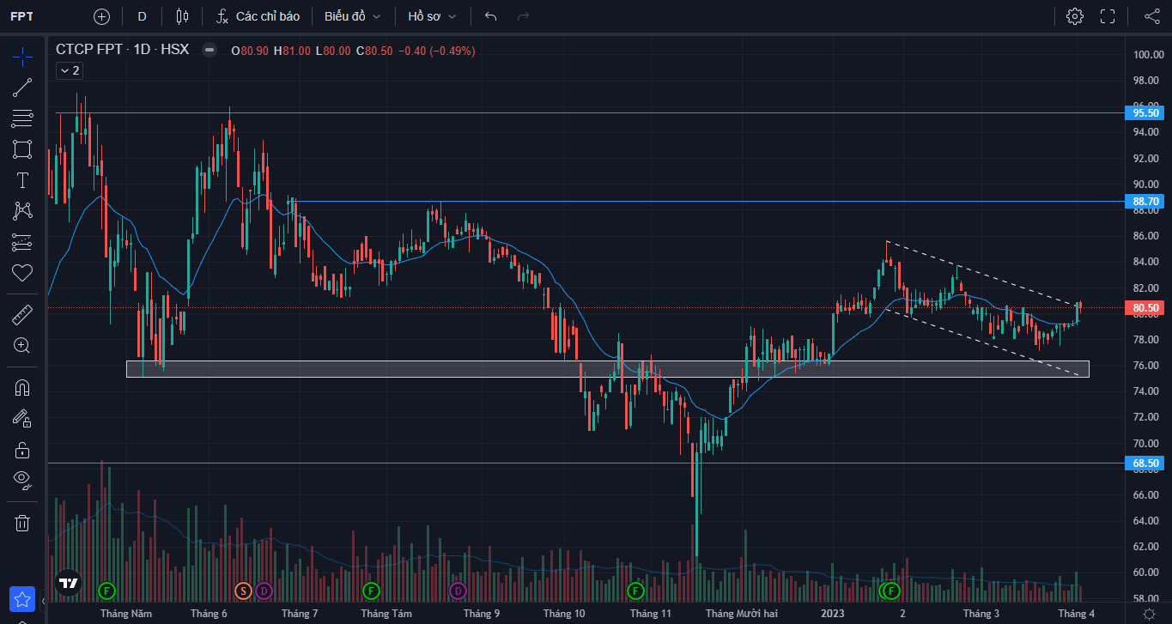Click the S split event marker
The image size is (1172, 624).
click(243, 591)
